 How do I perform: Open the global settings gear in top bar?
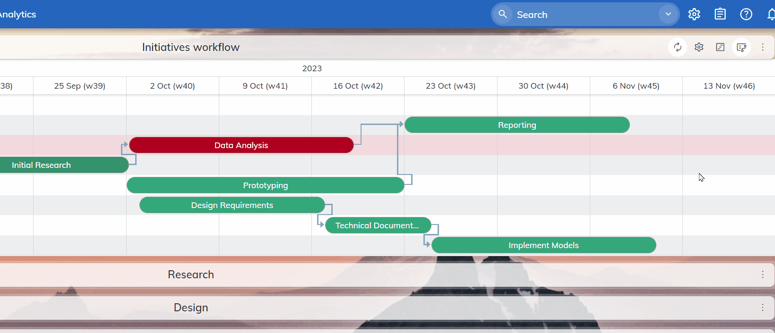694,14
